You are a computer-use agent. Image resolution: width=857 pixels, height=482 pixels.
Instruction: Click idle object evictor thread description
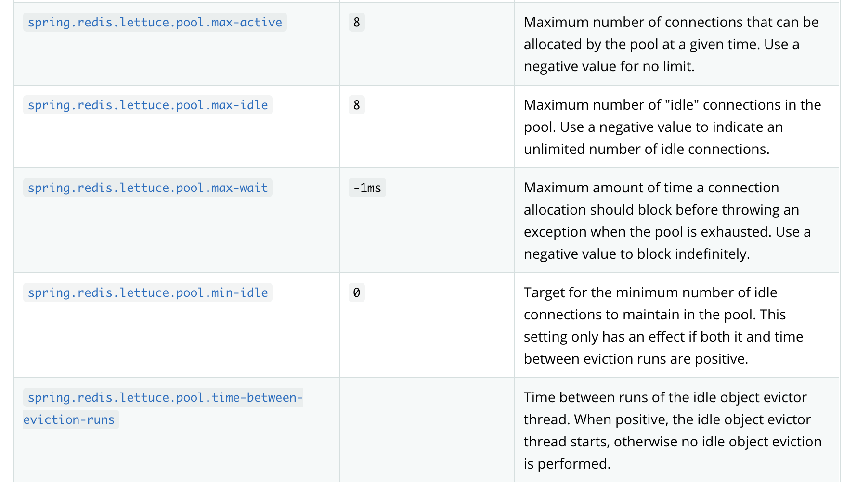coord(673,431)
